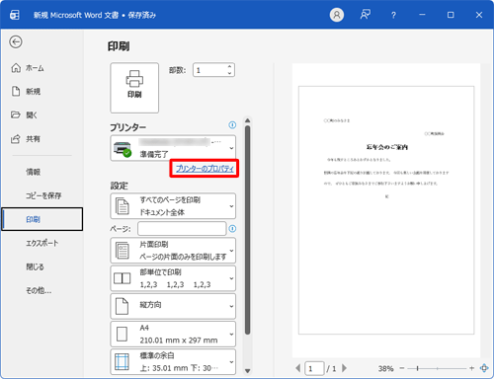
Task: Select 新規 in the sidebar
Action: (x=26, y=92)
